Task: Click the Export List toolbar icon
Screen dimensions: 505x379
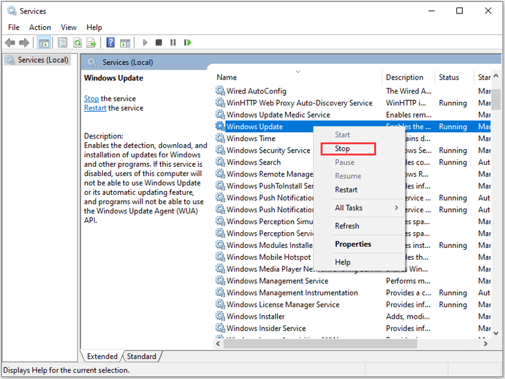Action: coord(92,43)
